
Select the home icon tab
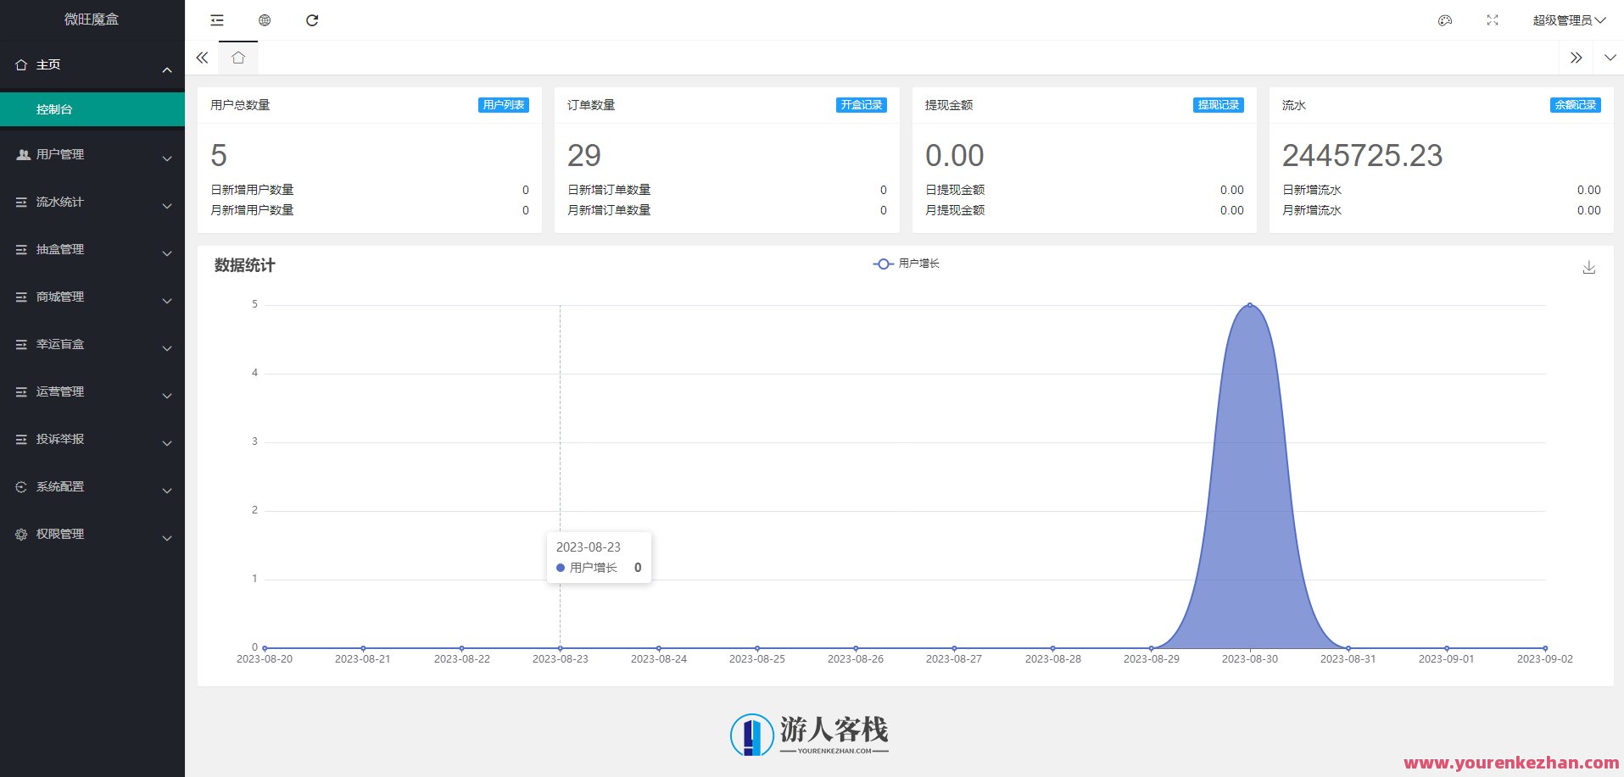pyautogui.click(x=237, y=58)
